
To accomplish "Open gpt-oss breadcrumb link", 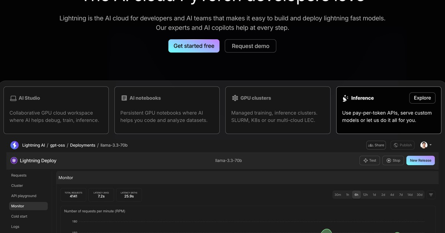I will coord(57,145).
